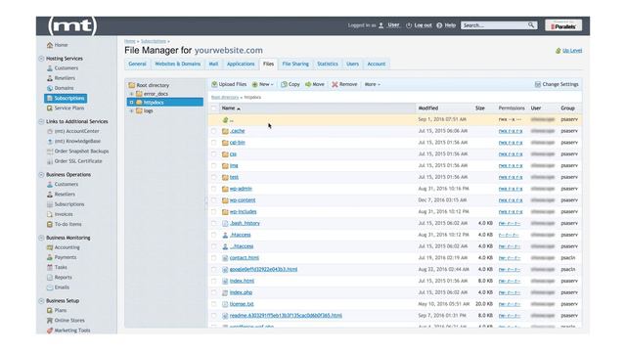This screenshot has height=352, width=626.
Task: Check the contact.html row checkbox
Action: [214, 258]
